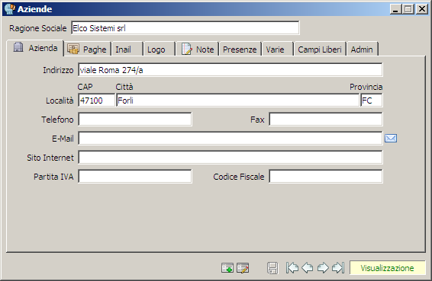432x281 pixels.
Task: Click the save floppy disk icon
Action: pos(272,268)
